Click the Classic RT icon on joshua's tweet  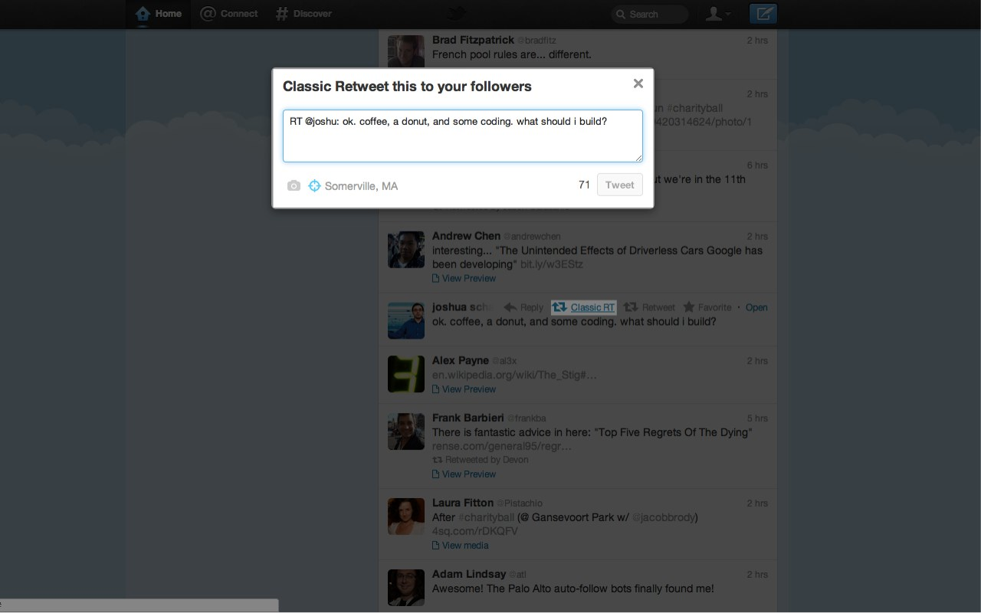pyautogui.click(x=558, y=306)
